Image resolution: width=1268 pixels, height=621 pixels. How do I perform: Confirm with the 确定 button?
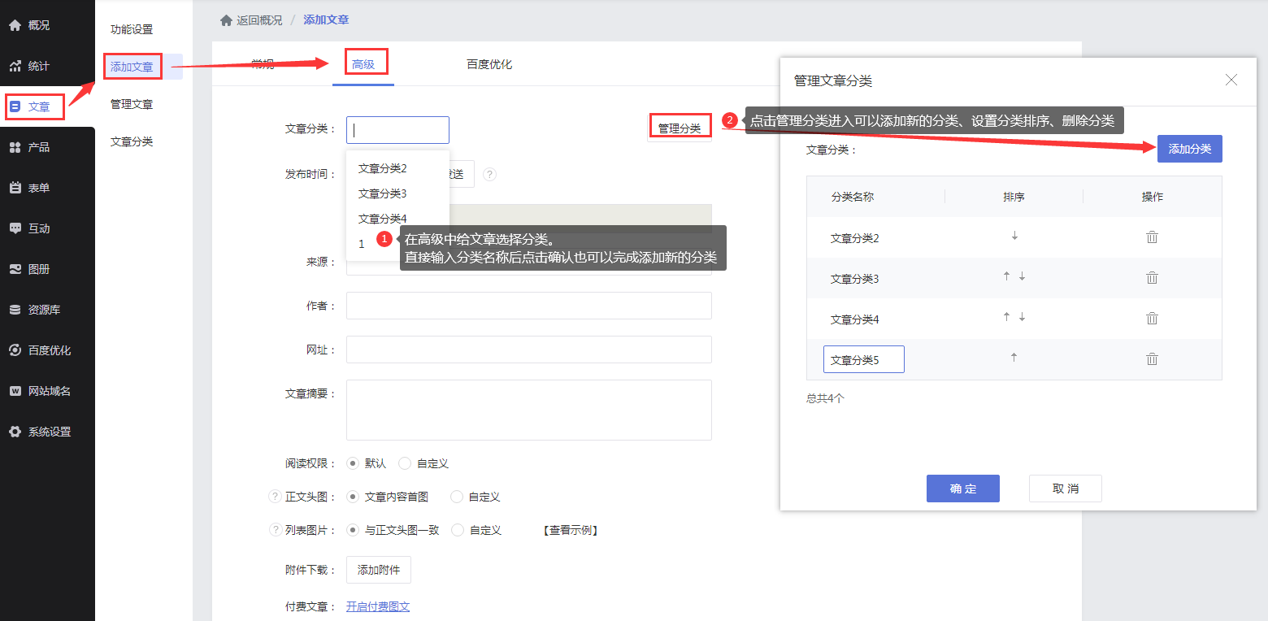click(963, 489)
